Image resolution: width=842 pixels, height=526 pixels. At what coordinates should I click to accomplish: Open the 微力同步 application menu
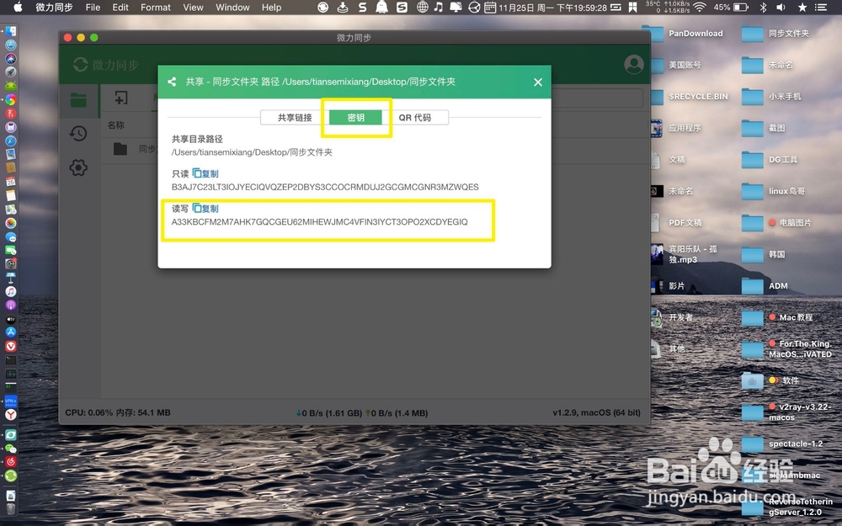pyautogui.click(x=54, y=7)
